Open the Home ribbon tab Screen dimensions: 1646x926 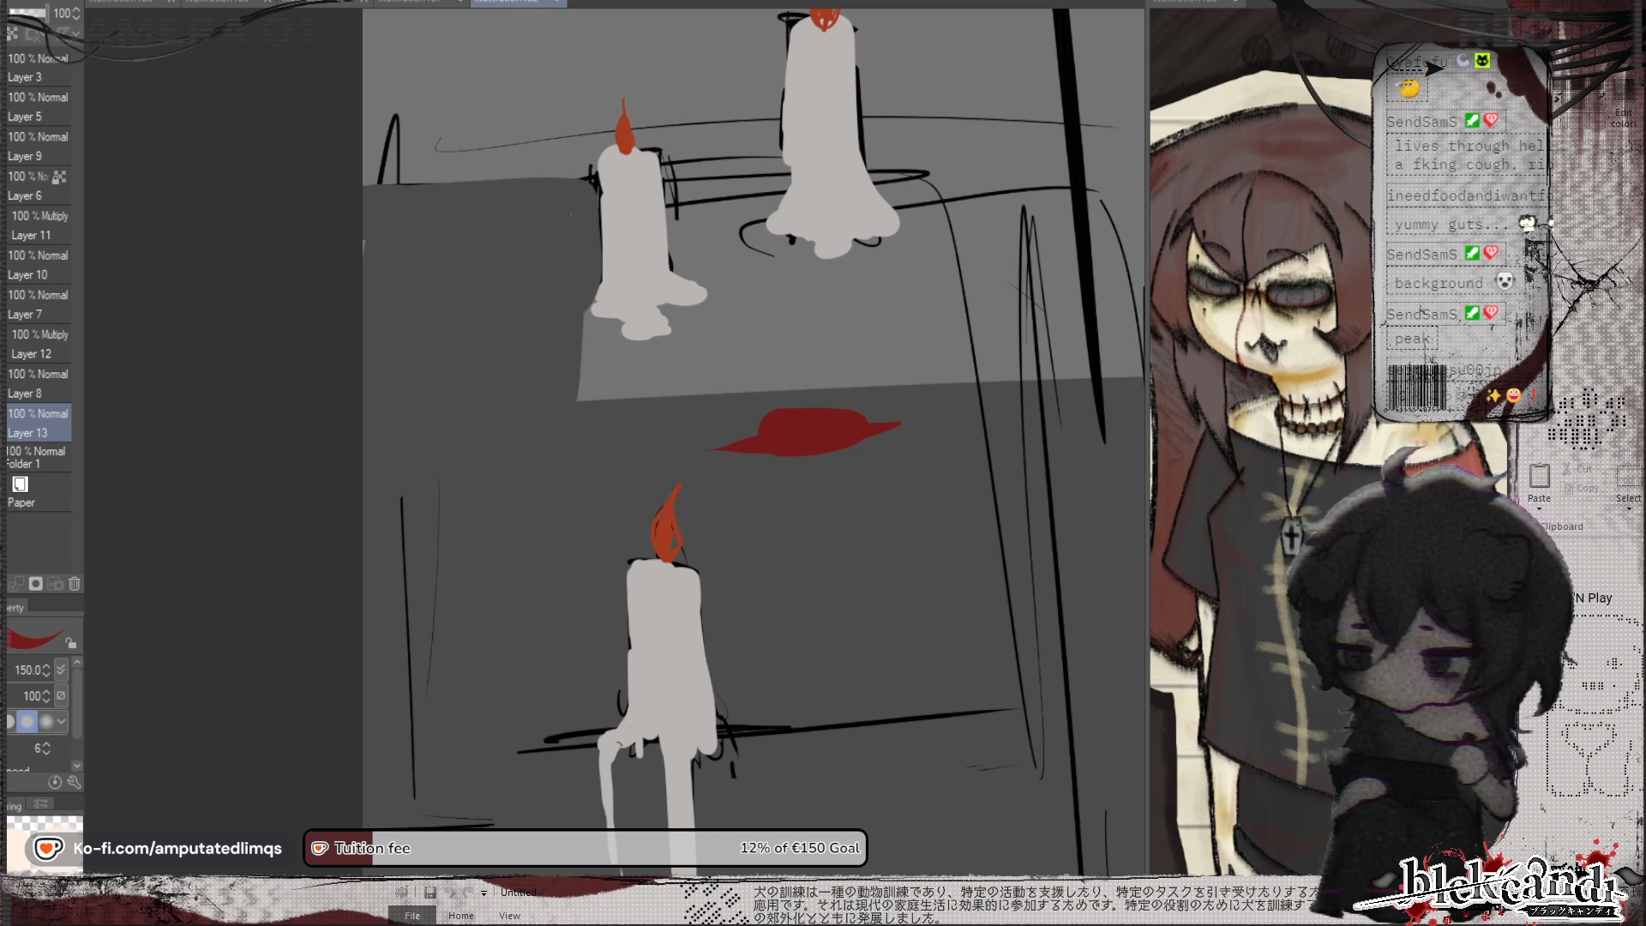[460, 916]
